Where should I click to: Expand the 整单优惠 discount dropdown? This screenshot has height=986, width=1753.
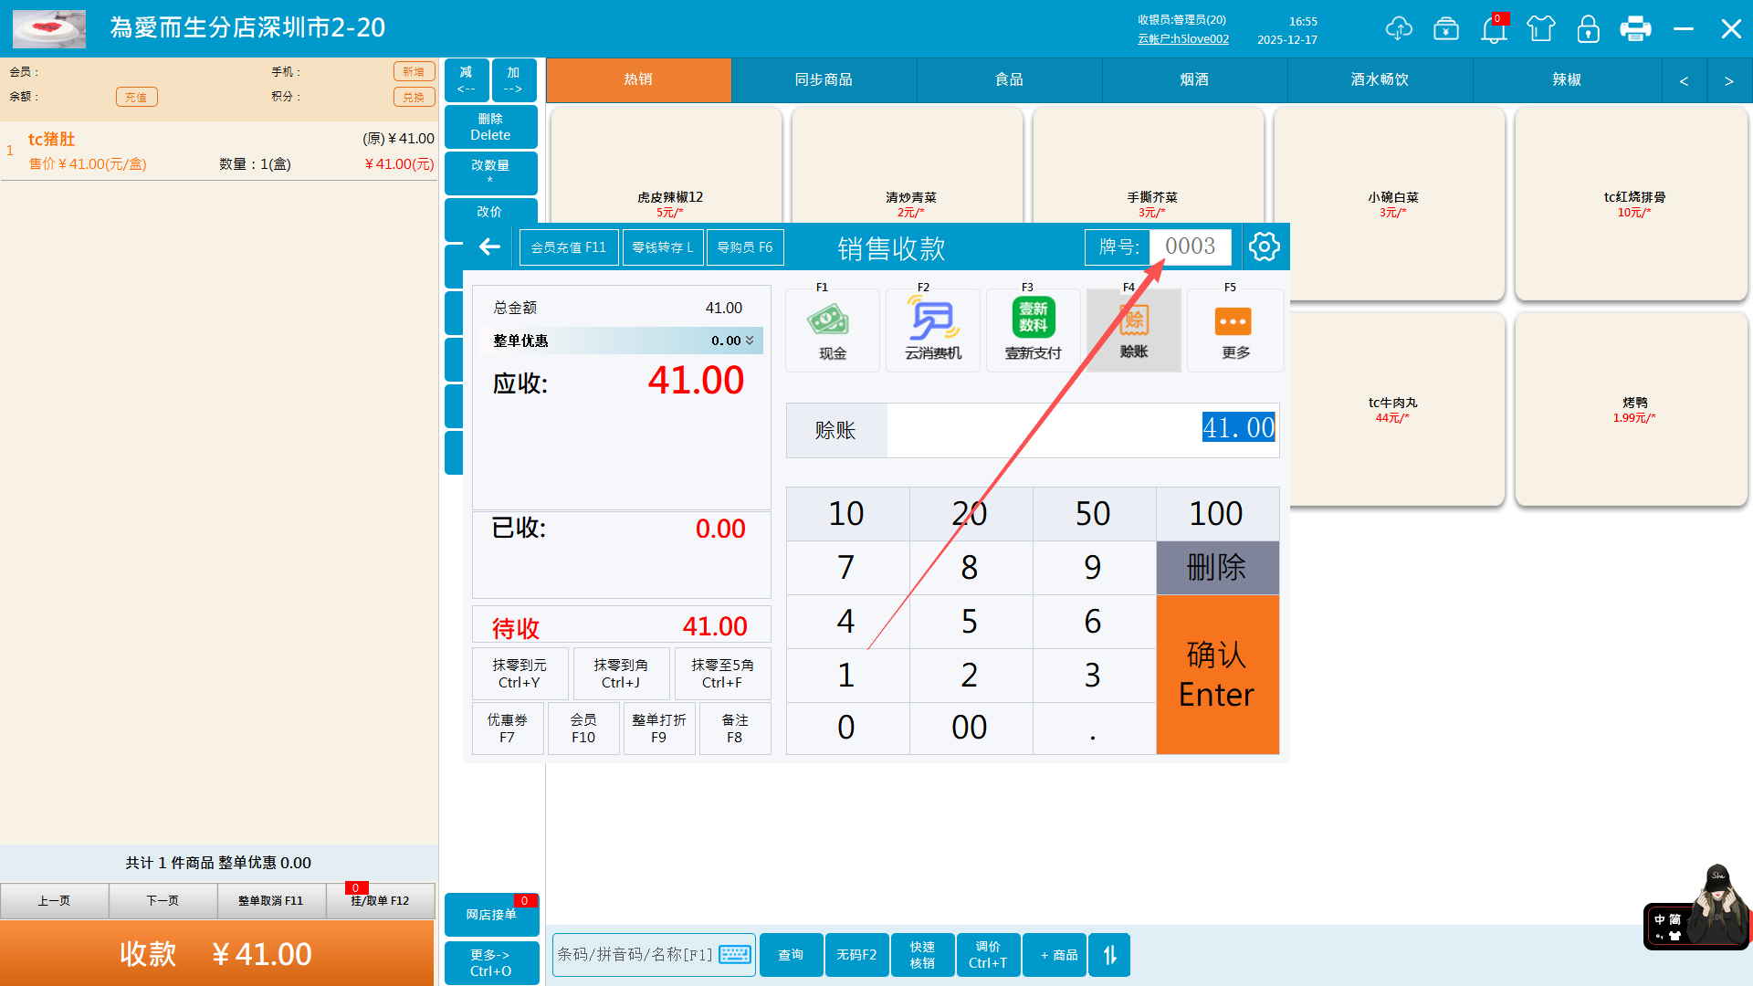point(750,341)
